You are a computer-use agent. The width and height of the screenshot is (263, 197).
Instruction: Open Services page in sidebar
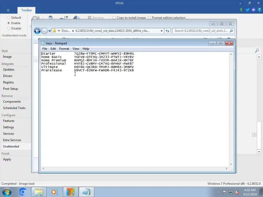coord(8,133)
